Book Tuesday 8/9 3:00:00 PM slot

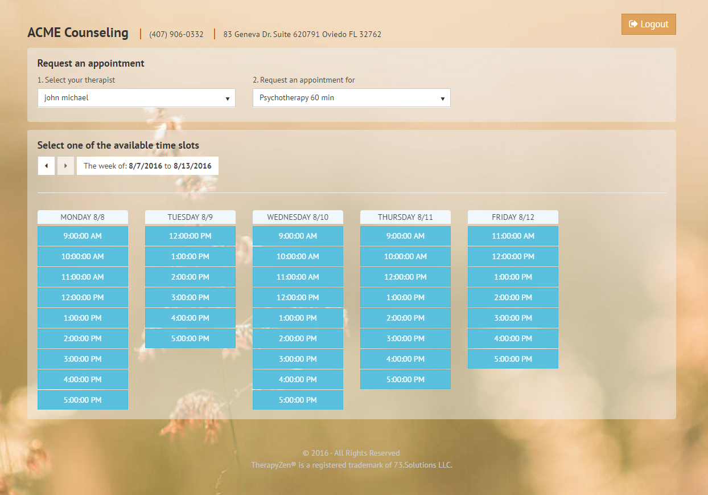[x=190, y=297]
